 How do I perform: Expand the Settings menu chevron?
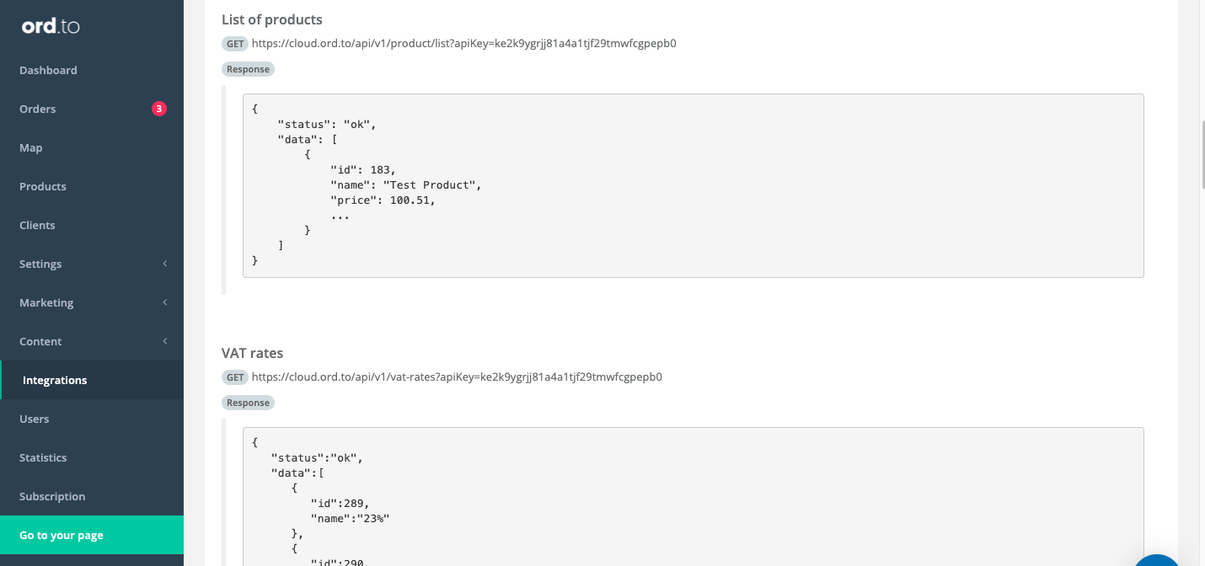point(165,264)
